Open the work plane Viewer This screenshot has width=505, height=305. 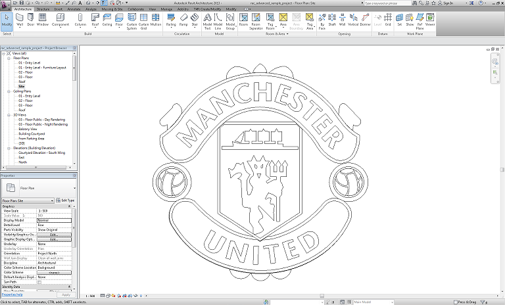(430, 20)
